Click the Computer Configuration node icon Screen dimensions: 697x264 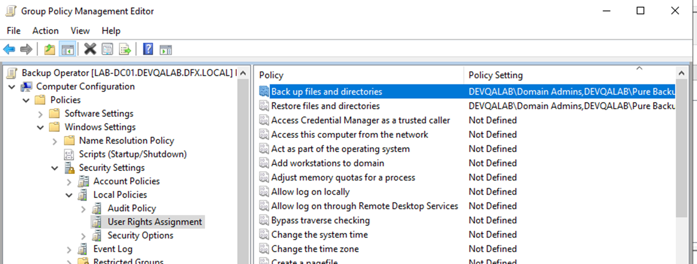(27, 87)
